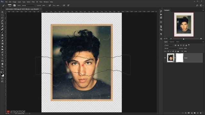Viewport: 205px width, 115px height.
Task: Select the Clone Stamp tool
Action: tap(2, 35)
